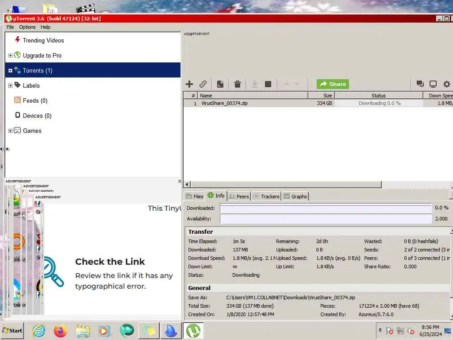The image size is (453, 340).
Task: Click the Remote monitor icon in toolbar
Action: 433,84
